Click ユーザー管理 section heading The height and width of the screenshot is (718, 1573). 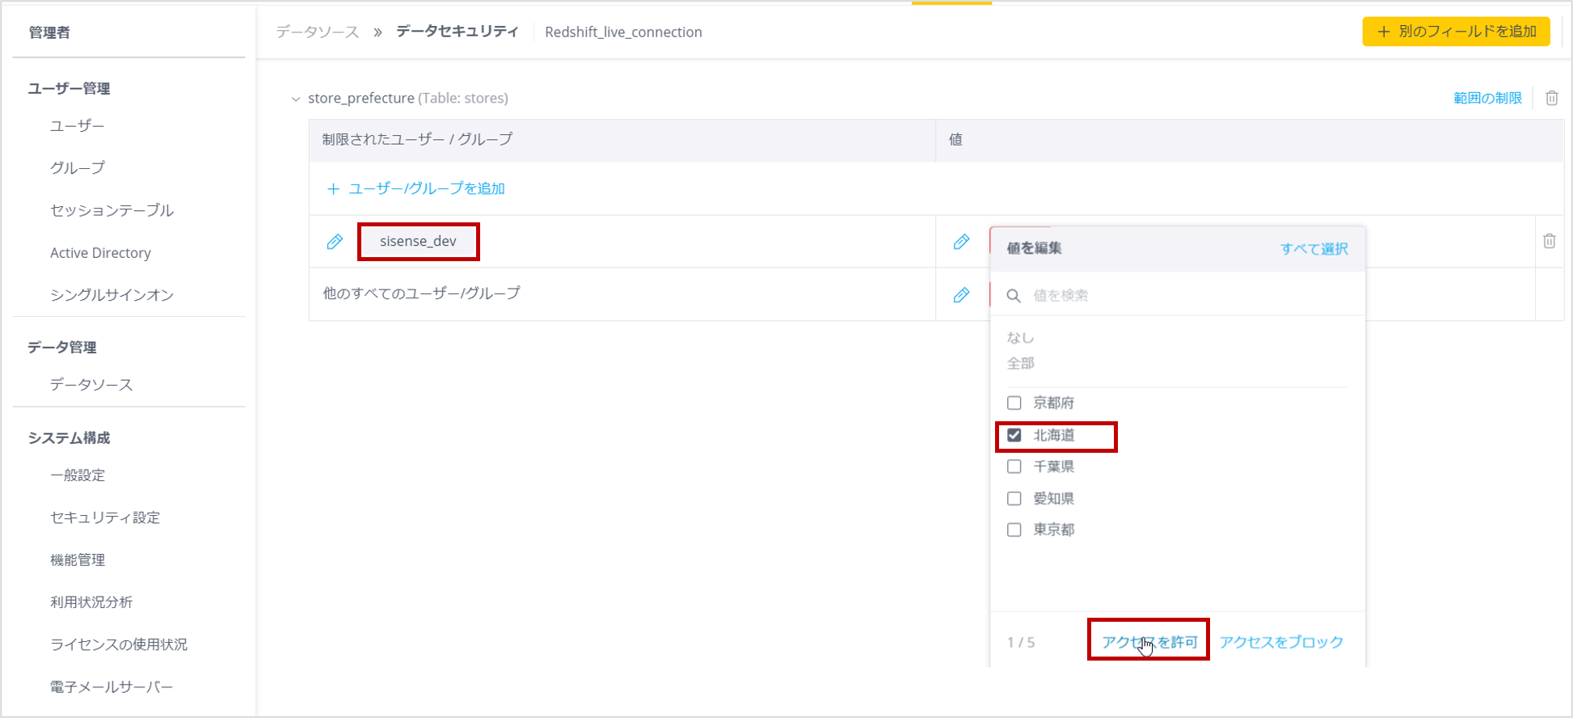69,88
